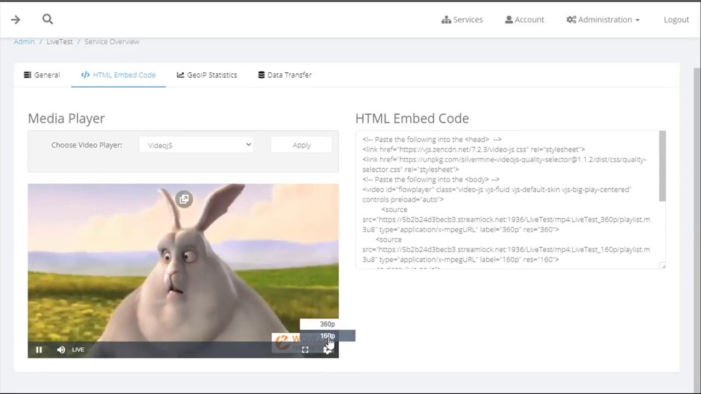Toggle fullscreen on the video player
701x394 pixels.
tap(305, 350)
